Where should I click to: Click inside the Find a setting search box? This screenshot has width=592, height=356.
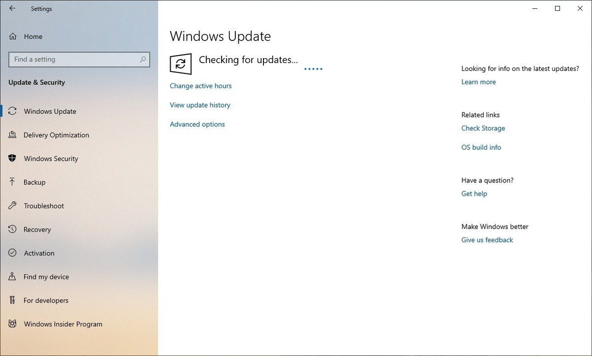[79, 59]
